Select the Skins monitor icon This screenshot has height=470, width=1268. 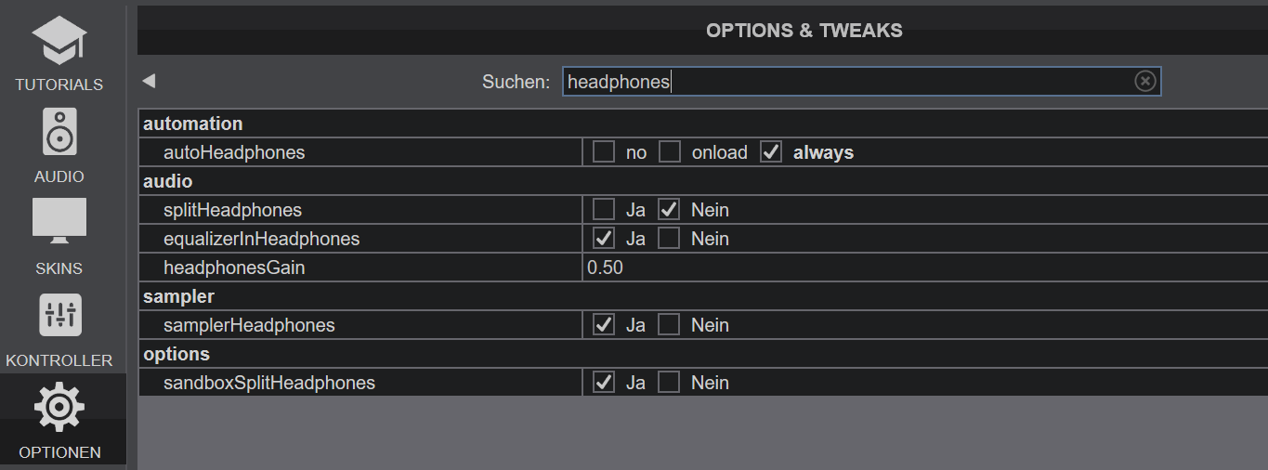coord(59,221)
